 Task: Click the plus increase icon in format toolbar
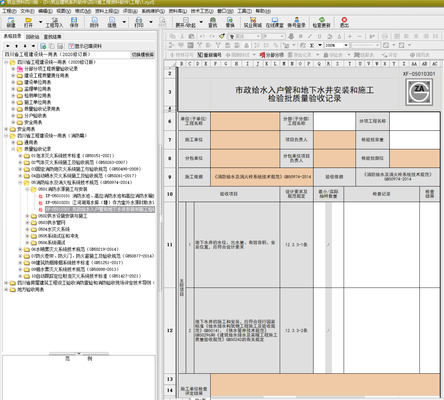(350, 36)
